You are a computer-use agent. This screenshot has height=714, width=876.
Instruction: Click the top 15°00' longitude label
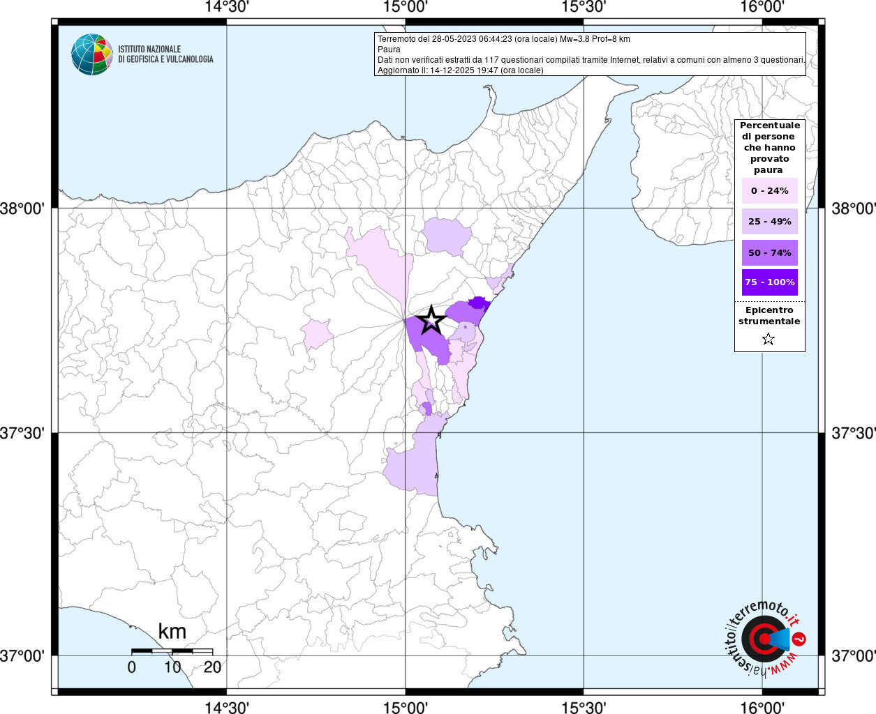point(406,7)
